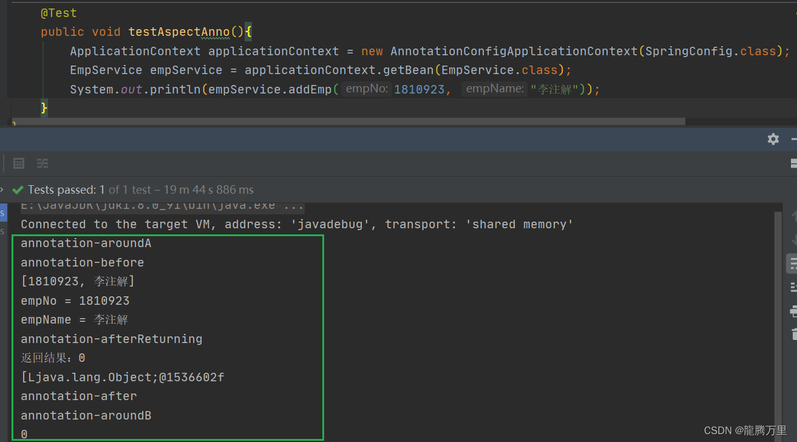Image resolution: width=797 pixels, height=442 pixels.
Task: Click AnnotationConfigApplicationContext in the code
Action: point(514,51)
